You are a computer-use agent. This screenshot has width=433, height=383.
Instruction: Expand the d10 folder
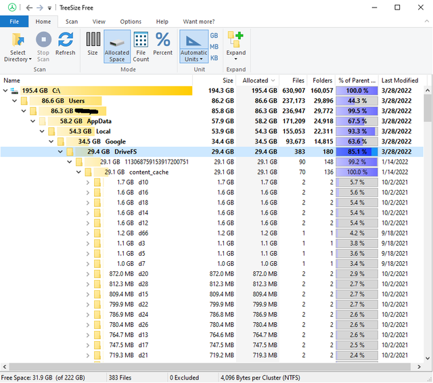click(x=88, y=183)
